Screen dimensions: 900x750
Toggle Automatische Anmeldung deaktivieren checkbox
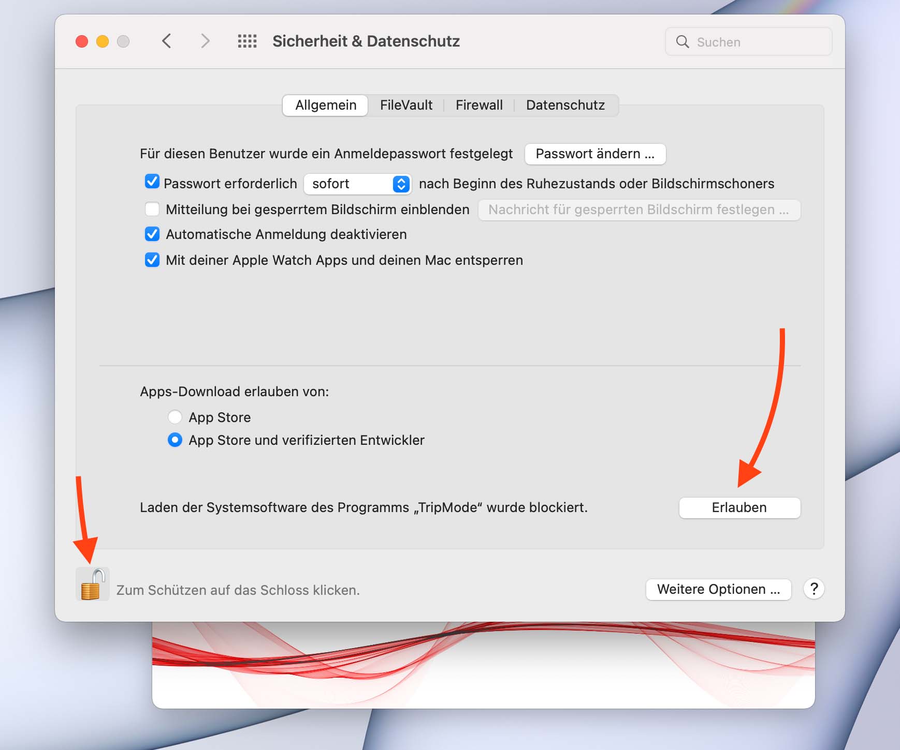[x=152, y=234]
